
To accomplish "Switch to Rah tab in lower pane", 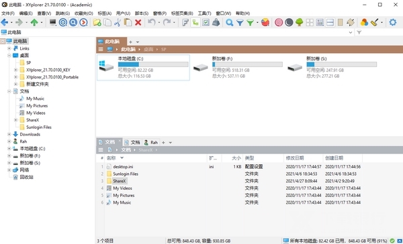I will (151, 142).
